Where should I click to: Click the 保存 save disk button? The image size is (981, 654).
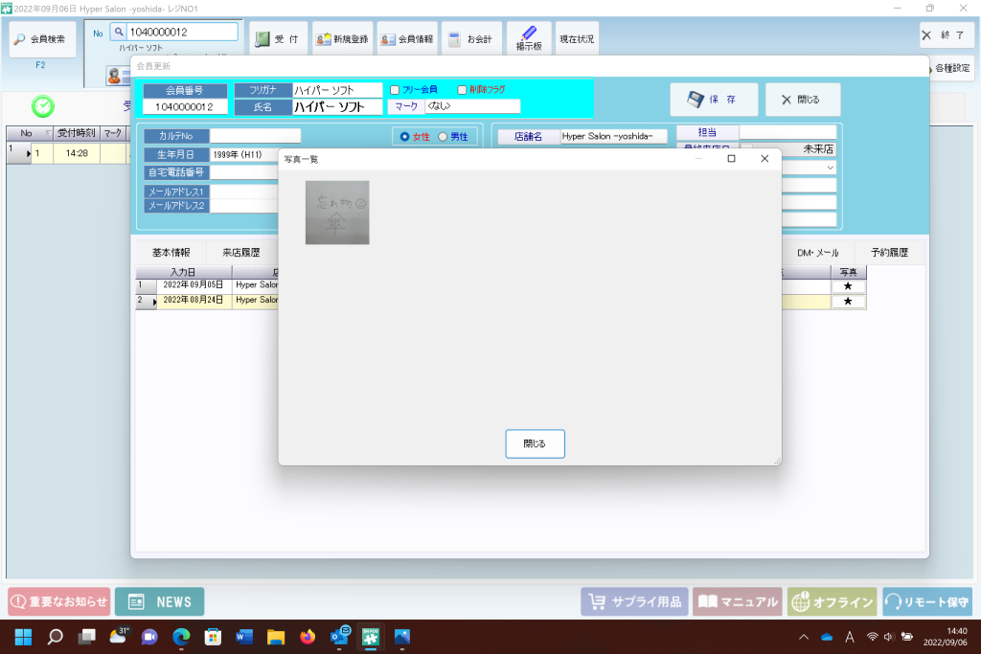[x=714, y=100]
